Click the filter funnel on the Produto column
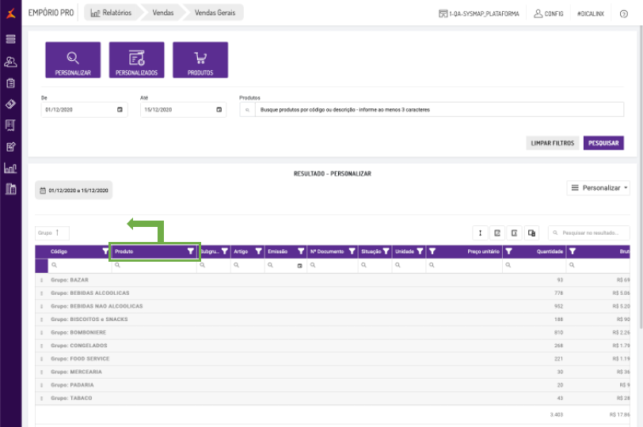643x427 pixels. pos(190,251)
